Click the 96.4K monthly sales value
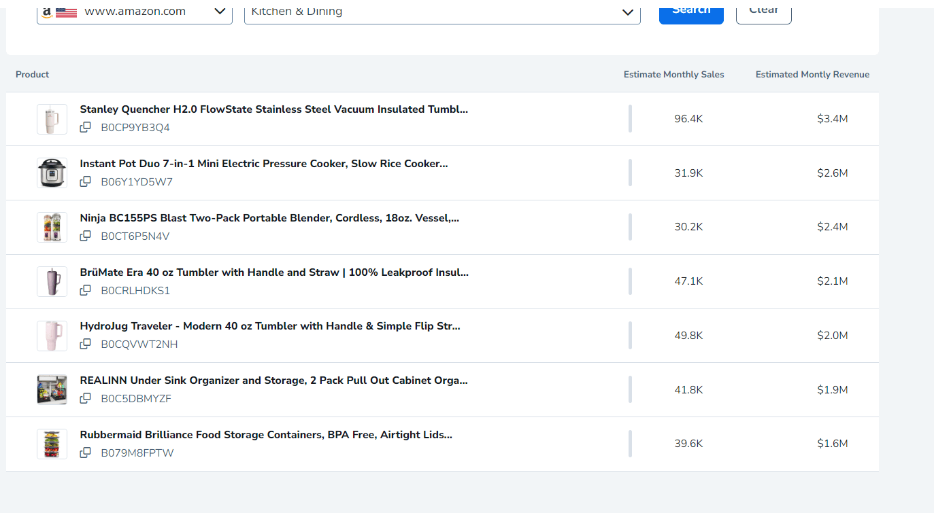Screen dimensions: 934x513 pos(688,119)
